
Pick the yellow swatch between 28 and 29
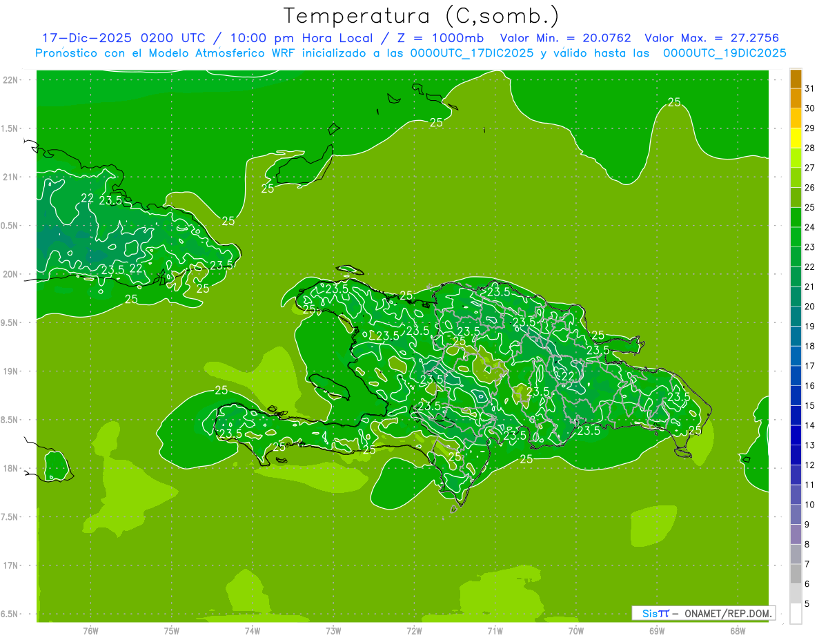pos(796,138)
